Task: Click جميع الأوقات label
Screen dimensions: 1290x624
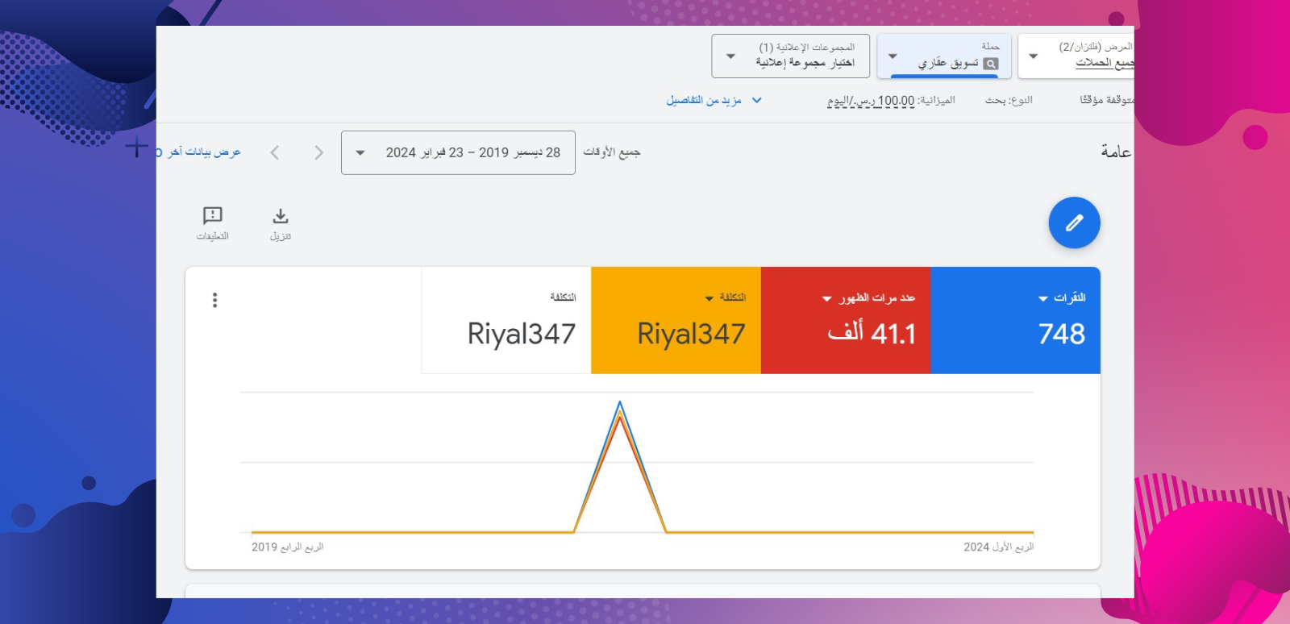Action: [x=612, y=152]
